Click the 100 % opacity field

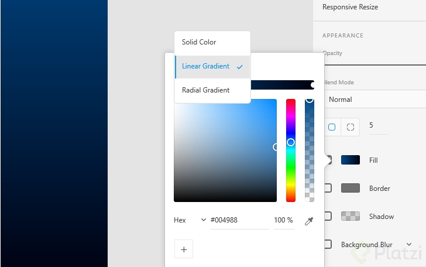284,220
